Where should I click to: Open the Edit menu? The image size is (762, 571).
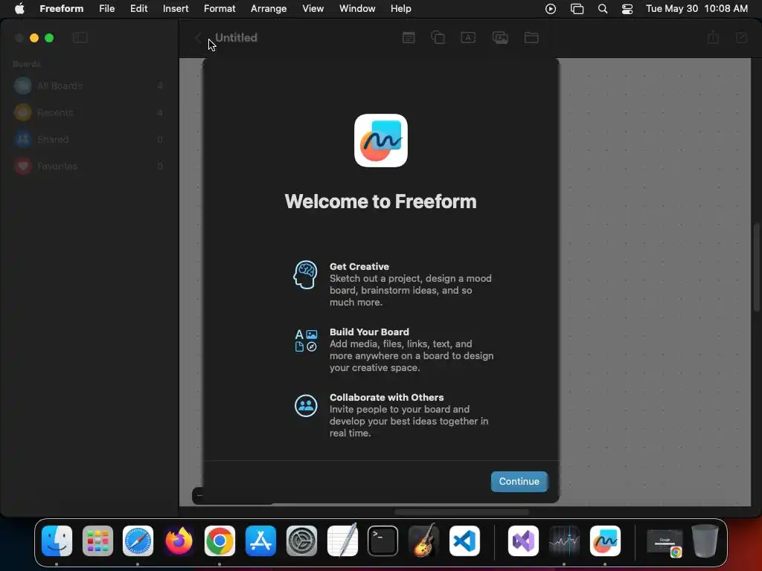point(138,9)
